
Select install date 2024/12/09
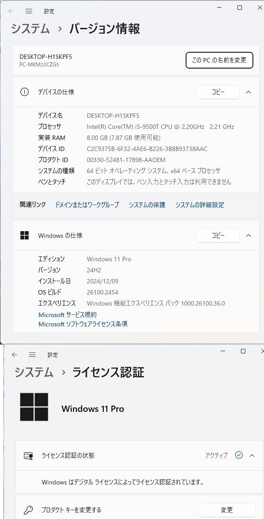point(103,281)
